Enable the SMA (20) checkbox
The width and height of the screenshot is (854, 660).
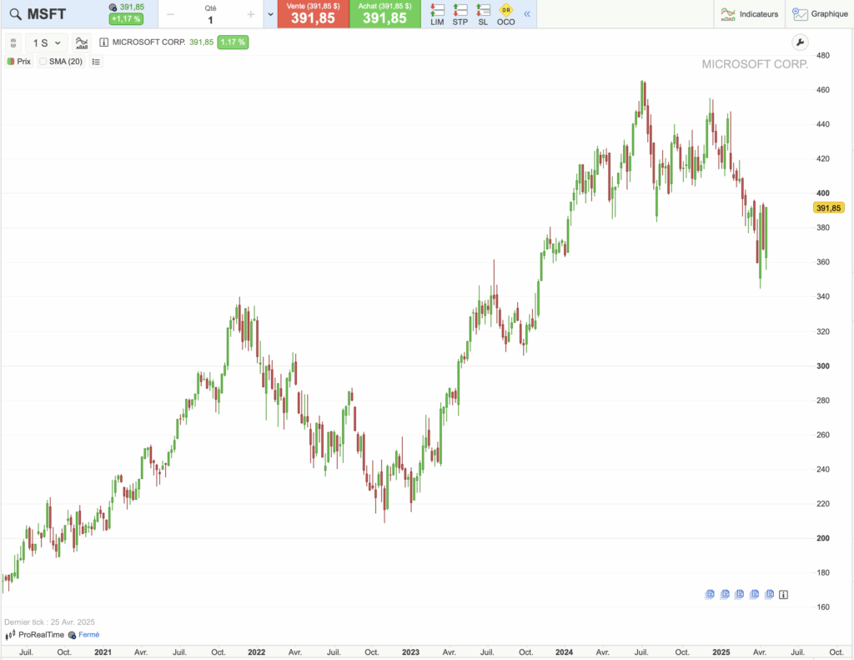click(43, 62)
